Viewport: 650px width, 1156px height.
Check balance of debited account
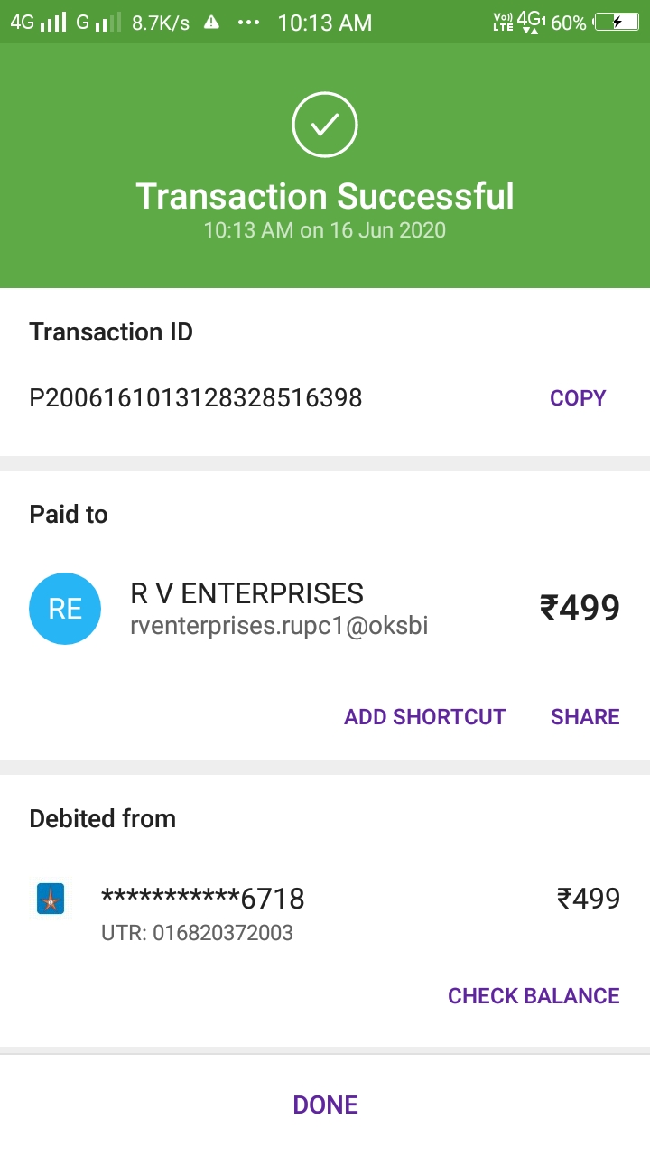tap(534, 996)
